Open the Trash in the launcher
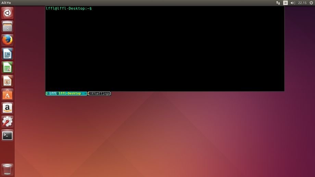 coord(7,169)
